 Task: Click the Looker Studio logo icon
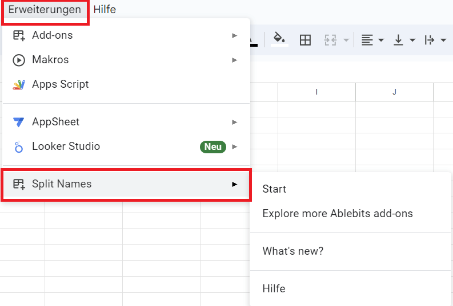[x=19, y=147]
